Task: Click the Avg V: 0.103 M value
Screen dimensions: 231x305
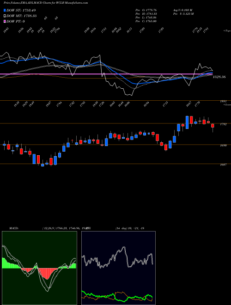Action: pos(182,10)
